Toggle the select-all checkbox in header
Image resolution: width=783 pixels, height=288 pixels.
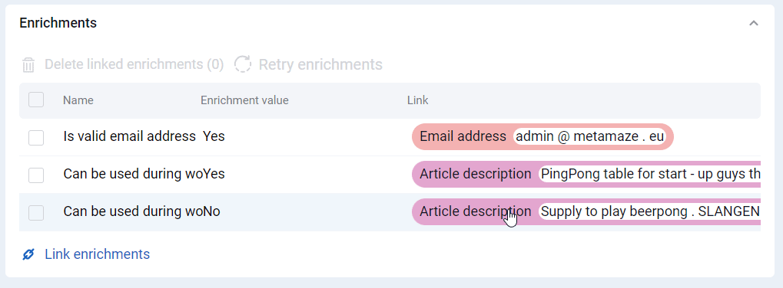[36, 100]
